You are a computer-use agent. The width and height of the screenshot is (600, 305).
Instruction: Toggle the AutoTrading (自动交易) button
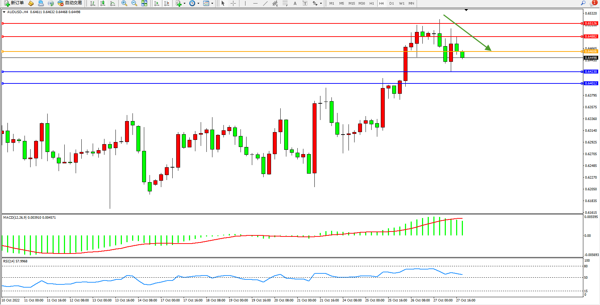tap(70, 3)
